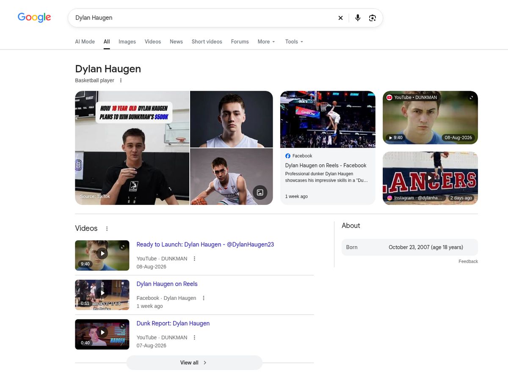Open more options for Ready to Launch result

coord(195,258)
